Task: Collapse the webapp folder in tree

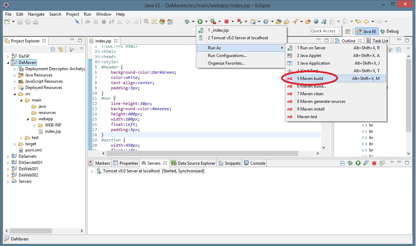Action: pos(28,119)
